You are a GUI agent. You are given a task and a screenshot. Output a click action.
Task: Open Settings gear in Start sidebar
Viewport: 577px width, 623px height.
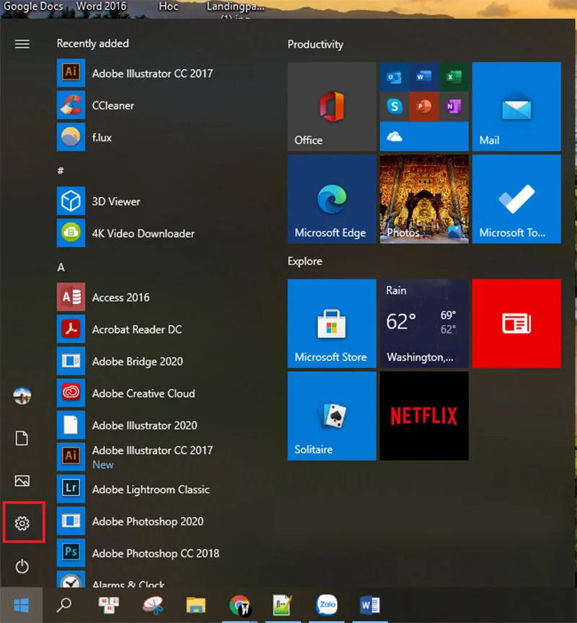22,523
